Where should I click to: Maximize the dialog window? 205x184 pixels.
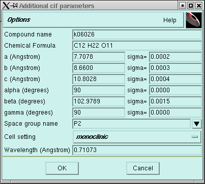(x=191, y=6)
